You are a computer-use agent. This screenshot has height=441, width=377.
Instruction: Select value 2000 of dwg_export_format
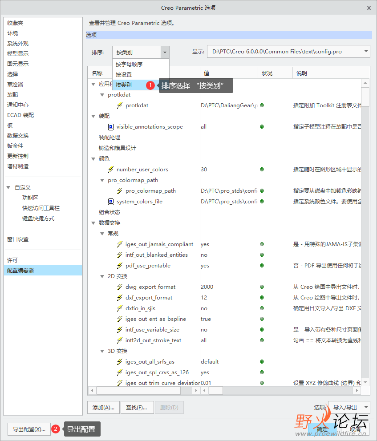pos(207,287)
